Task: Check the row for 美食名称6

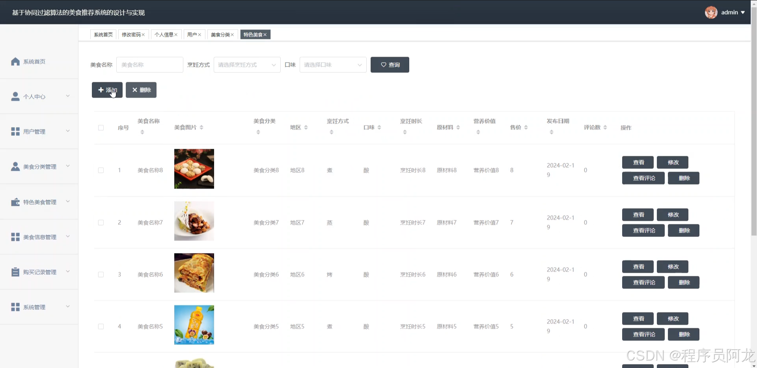Action: (x=101, y=274)
